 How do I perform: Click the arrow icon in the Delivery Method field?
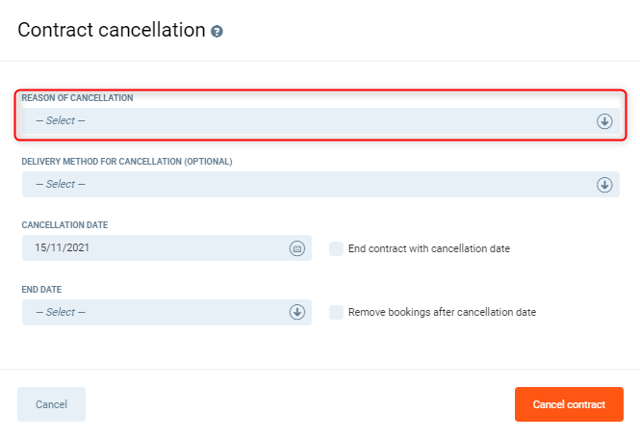[604, 185]
